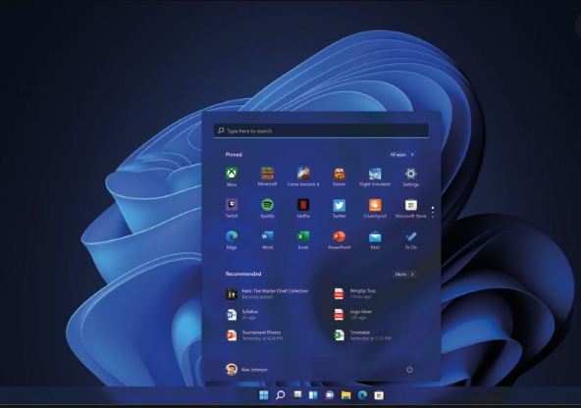581x408 pixels.
Task: Click the power button icon
Action: coord(409,370)
